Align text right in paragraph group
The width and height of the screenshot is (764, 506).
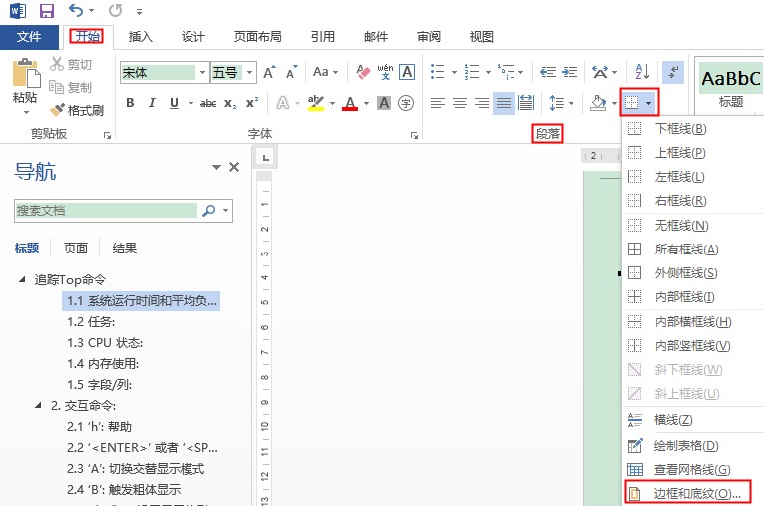(x=482, y=103)
